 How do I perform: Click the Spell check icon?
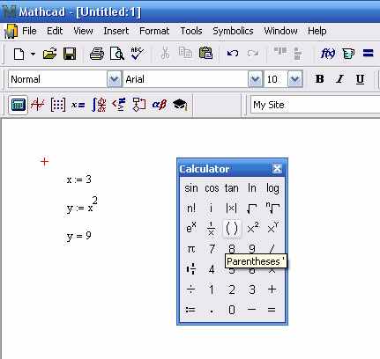pyautogui.click(x=137, y=54)
